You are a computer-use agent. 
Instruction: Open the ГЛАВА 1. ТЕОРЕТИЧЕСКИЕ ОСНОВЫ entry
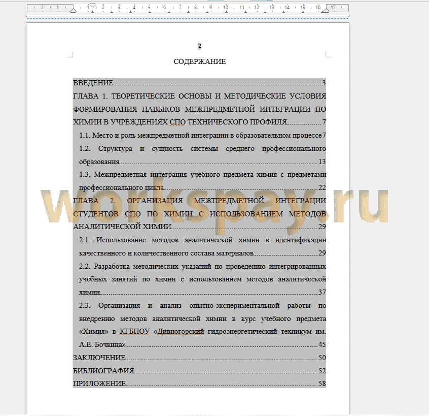tap(199, 109)
